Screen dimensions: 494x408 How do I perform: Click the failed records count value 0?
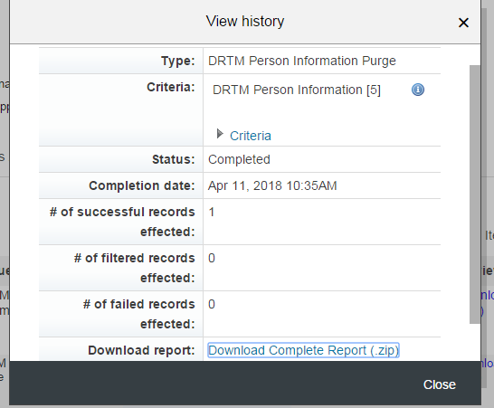pos(212,304)
